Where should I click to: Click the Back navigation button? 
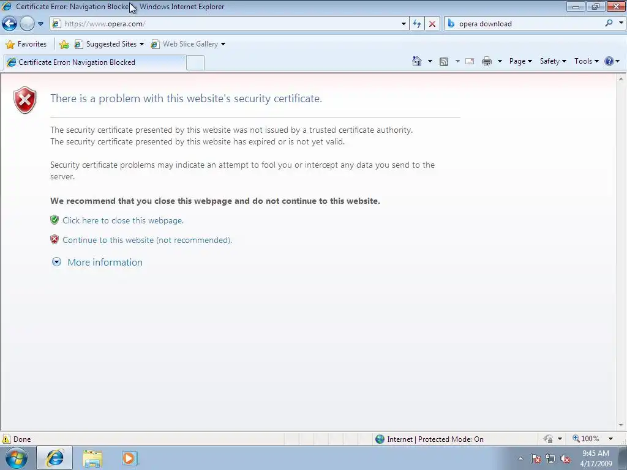click(x=10, y=24)
